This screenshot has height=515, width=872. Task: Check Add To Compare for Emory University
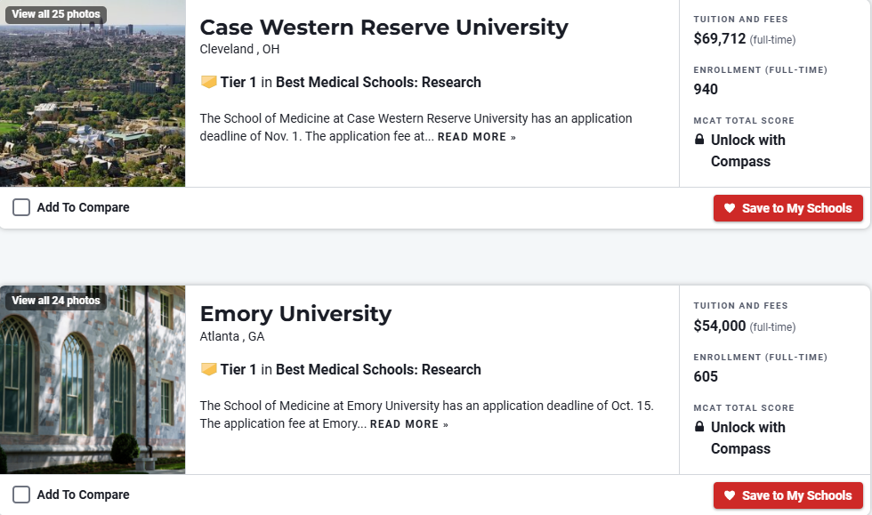21,495
